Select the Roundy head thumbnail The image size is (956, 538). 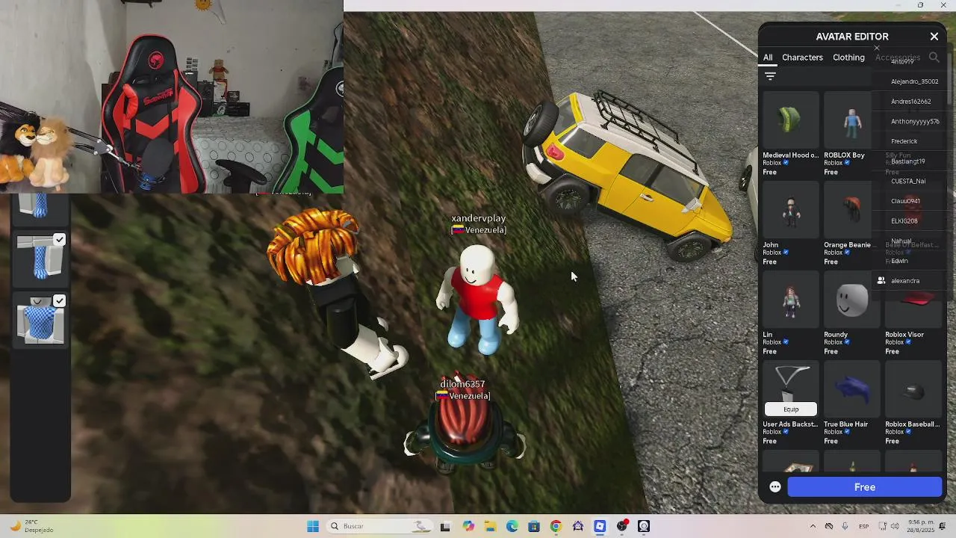tap(851, 300)
